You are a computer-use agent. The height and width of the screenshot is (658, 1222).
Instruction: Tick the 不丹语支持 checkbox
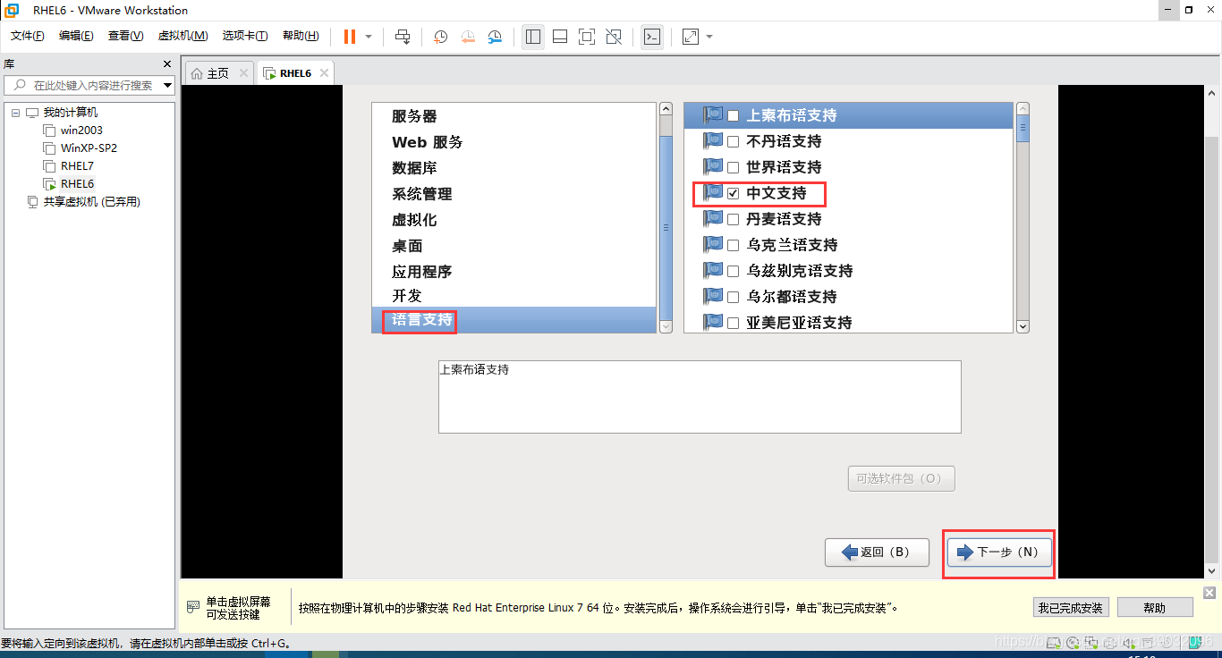click(733, 141)
